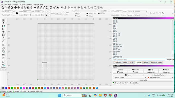Click the frame selection zoom icon

47,7
